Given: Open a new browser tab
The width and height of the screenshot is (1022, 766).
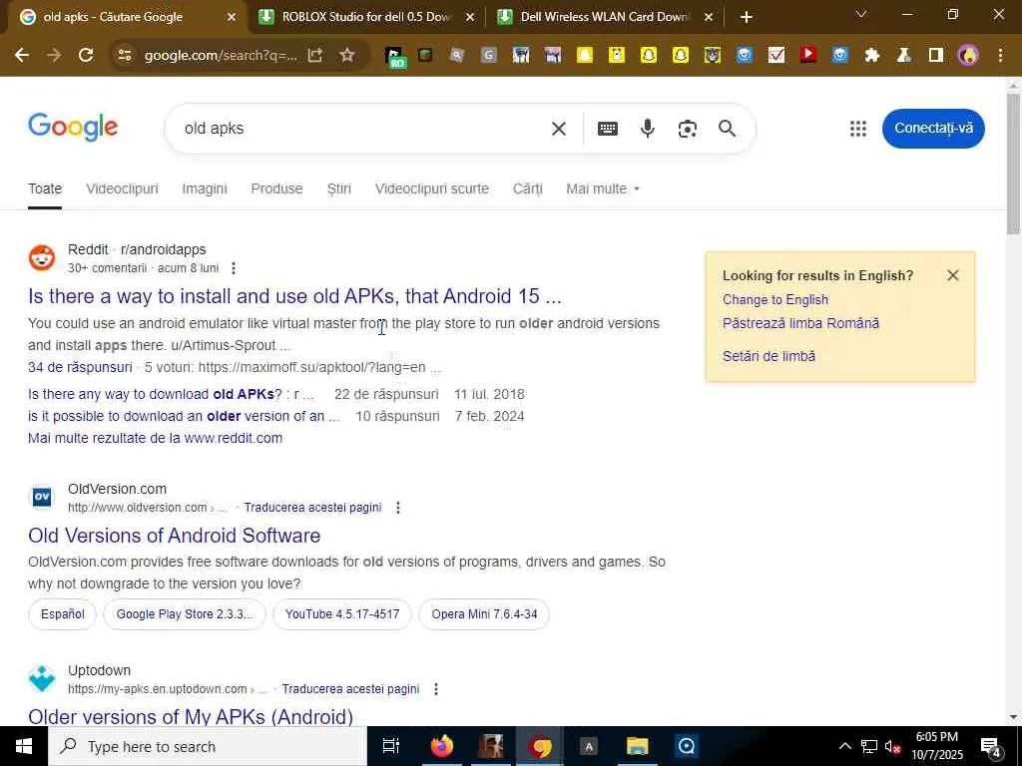Looking at the screenshot, I should tap(747, 17).
